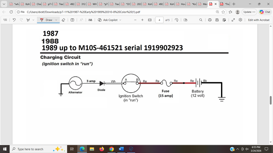Click the page number input field
Screen dimensions: 273x153
click(159, 20)
